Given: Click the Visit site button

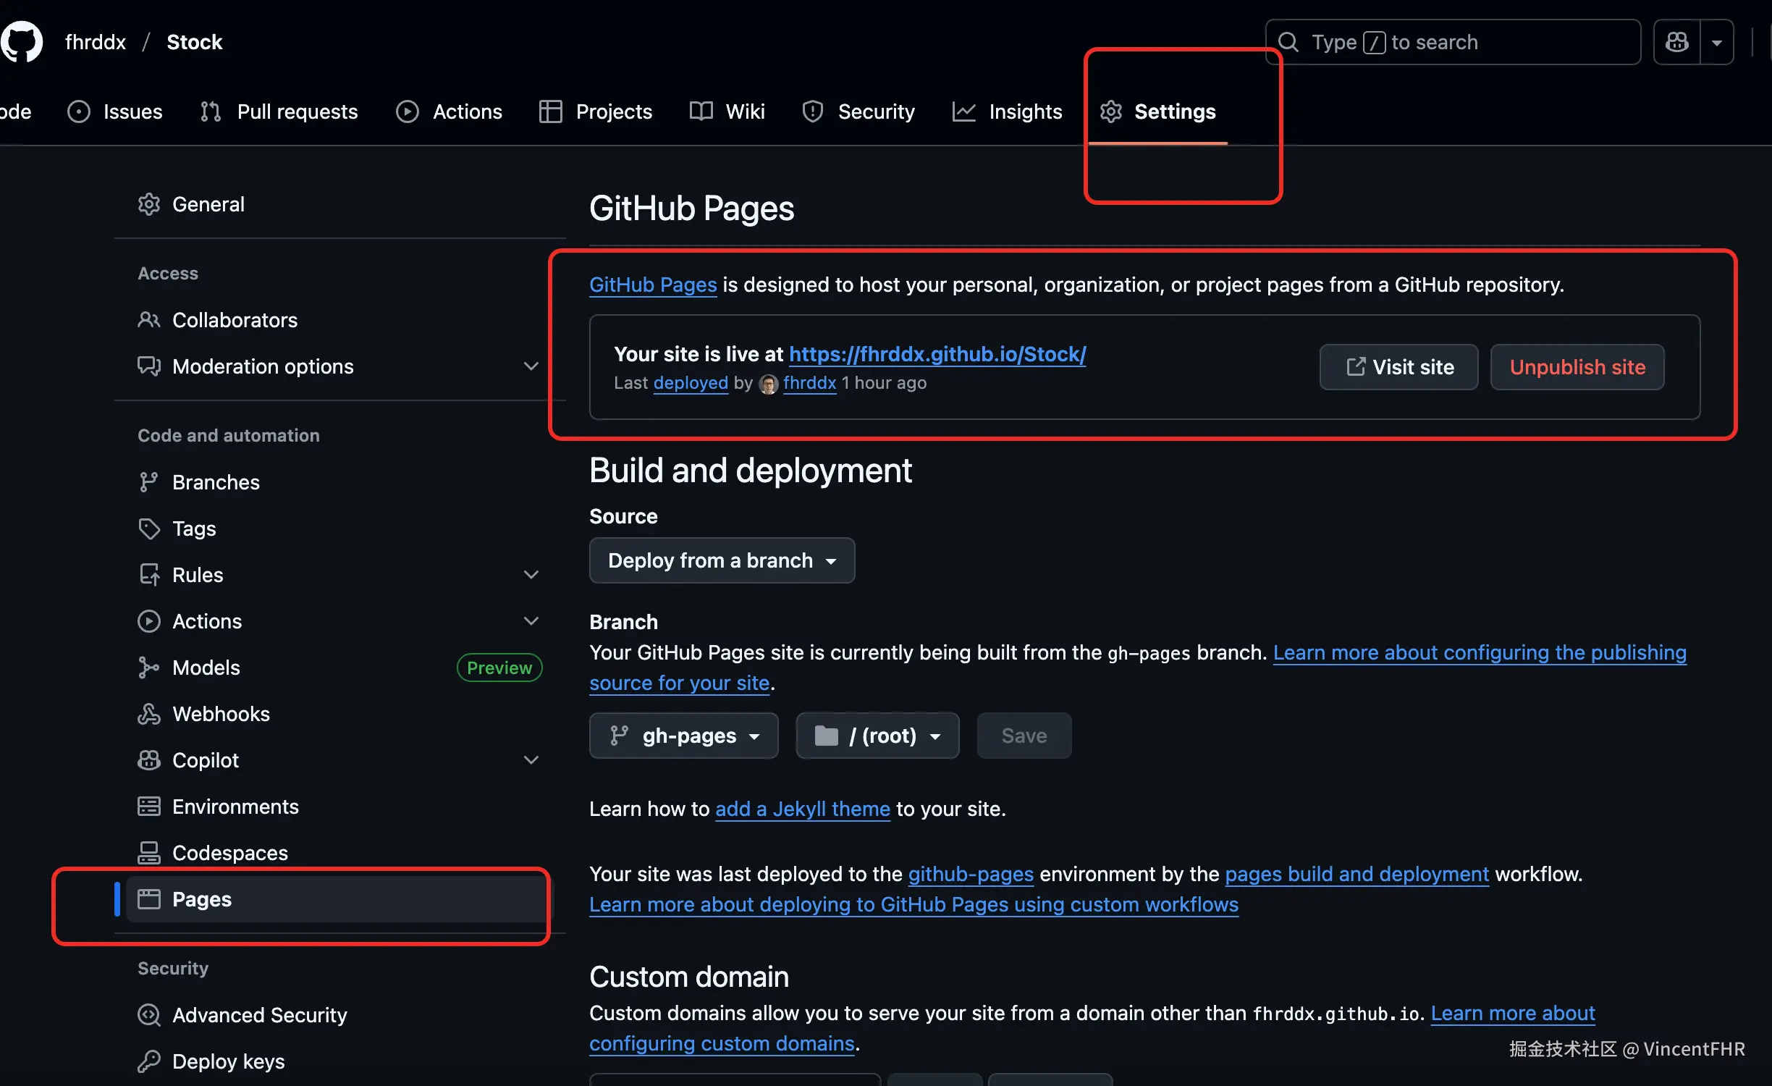Looking at the screenshot, I should pyautogui.click(x=1398, y=367).
